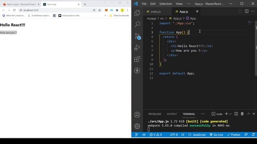
Task: Open the MetaMask fox extension icon
Action: [106, 10]
